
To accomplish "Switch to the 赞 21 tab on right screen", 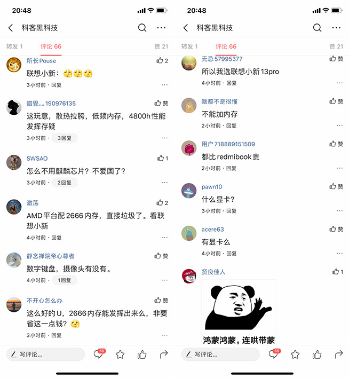I will pyautogui.click(x=336, y=46).
